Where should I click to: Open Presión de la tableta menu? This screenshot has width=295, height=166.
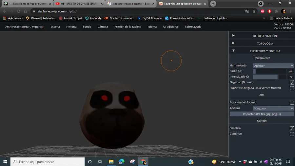[128, 27]
